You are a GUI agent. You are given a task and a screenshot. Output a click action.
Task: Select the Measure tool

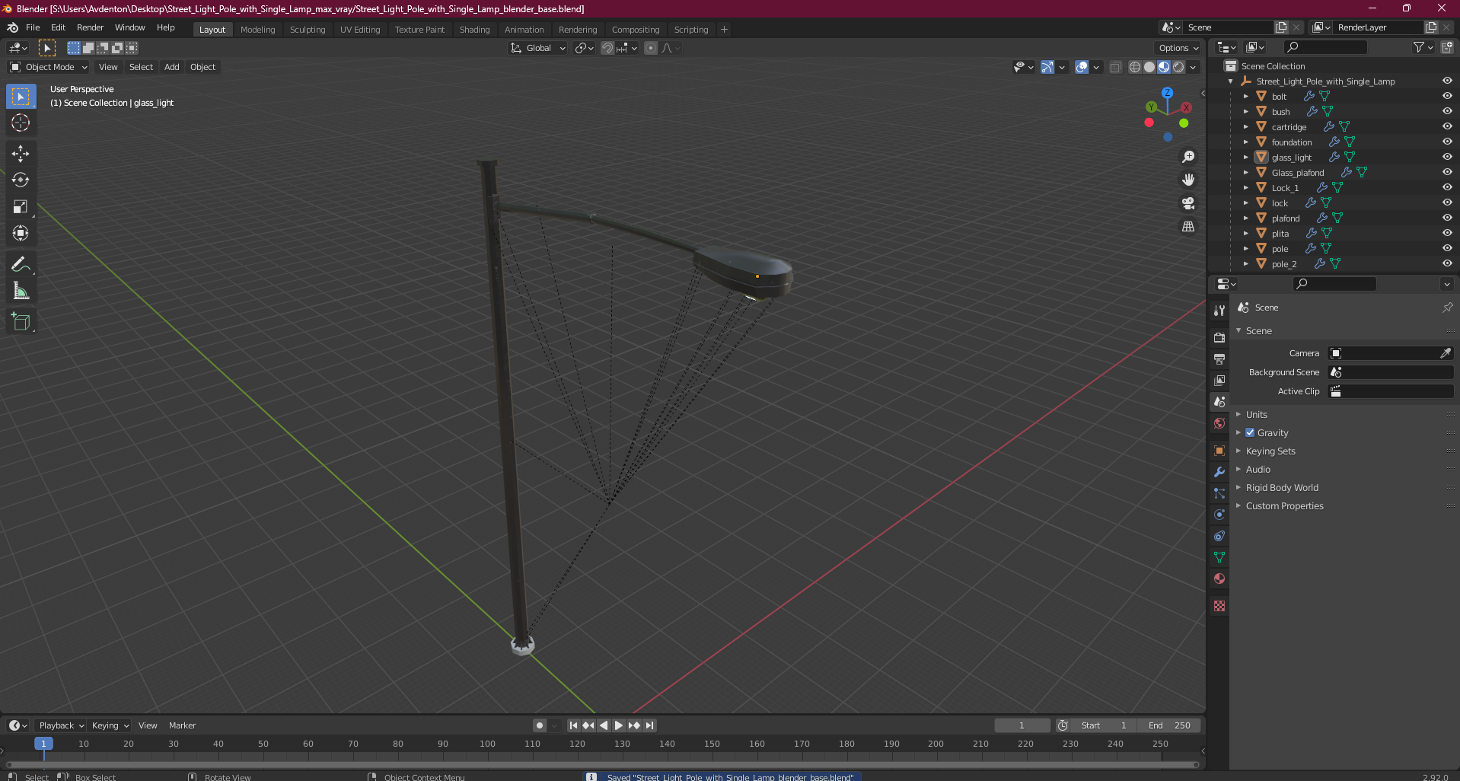coord(21,291)
